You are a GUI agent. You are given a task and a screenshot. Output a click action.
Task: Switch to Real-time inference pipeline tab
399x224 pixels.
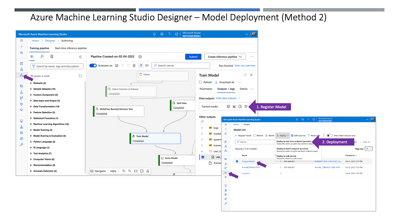pyautogui.click(x=71, y=48)
